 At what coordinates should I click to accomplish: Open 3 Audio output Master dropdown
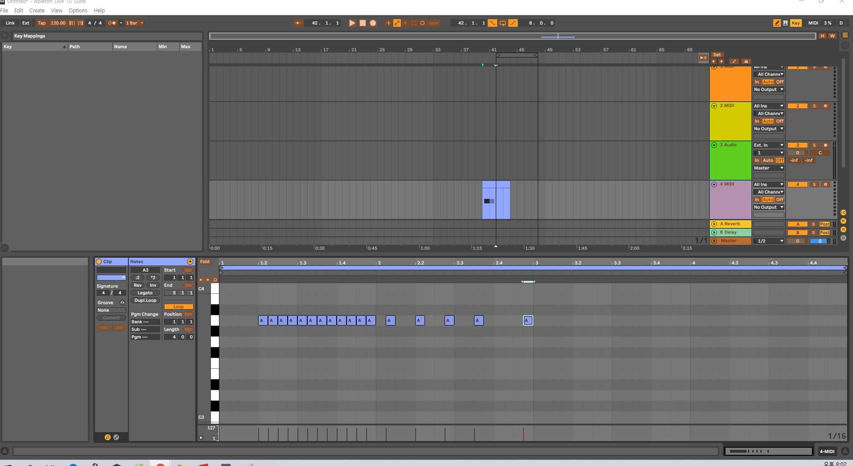coord(768,168)
